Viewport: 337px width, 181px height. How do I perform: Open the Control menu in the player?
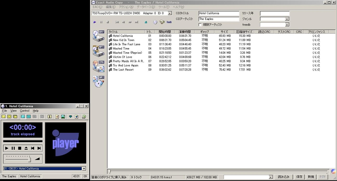click(x=25, y=111)
